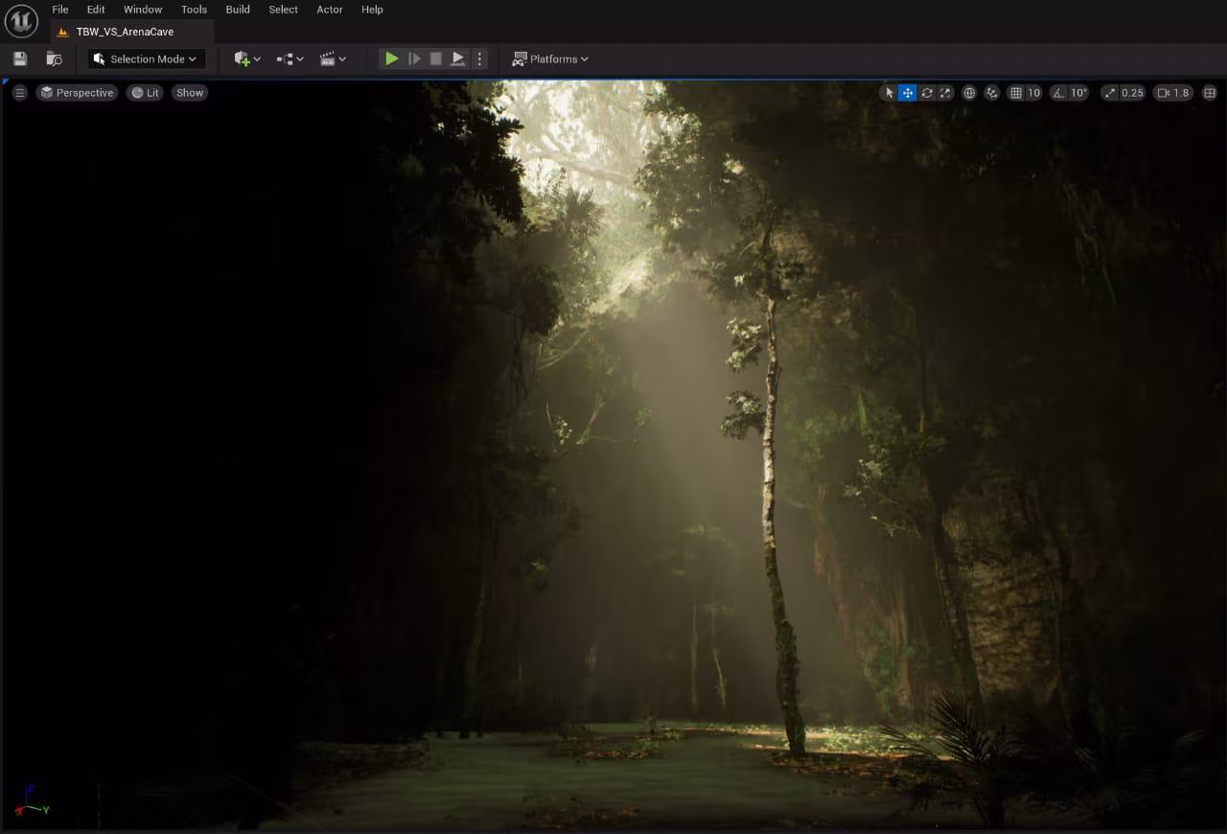Click the Browse to Asset folder icon

click(55, 59)
